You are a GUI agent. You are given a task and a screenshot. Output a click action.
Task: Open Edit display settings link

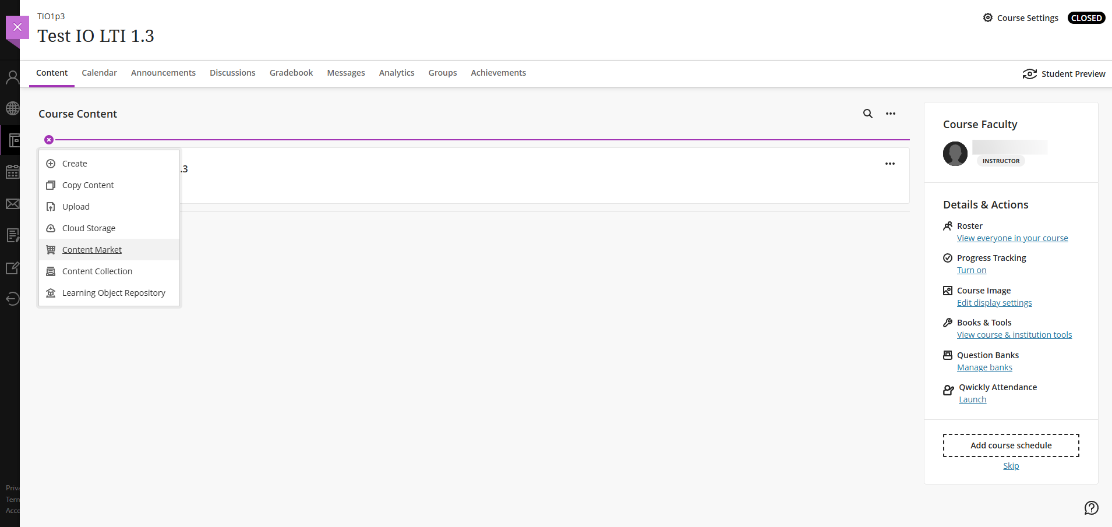coord(994,303)
